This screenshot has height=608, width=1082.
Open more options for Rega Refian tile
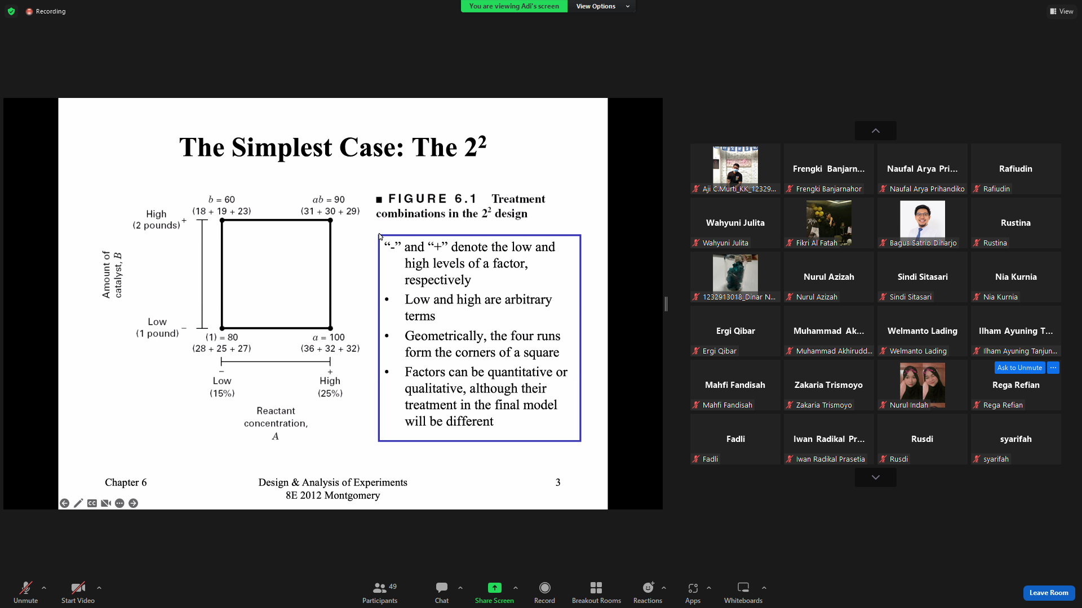pyautogui.click(x=1053, y=368)
